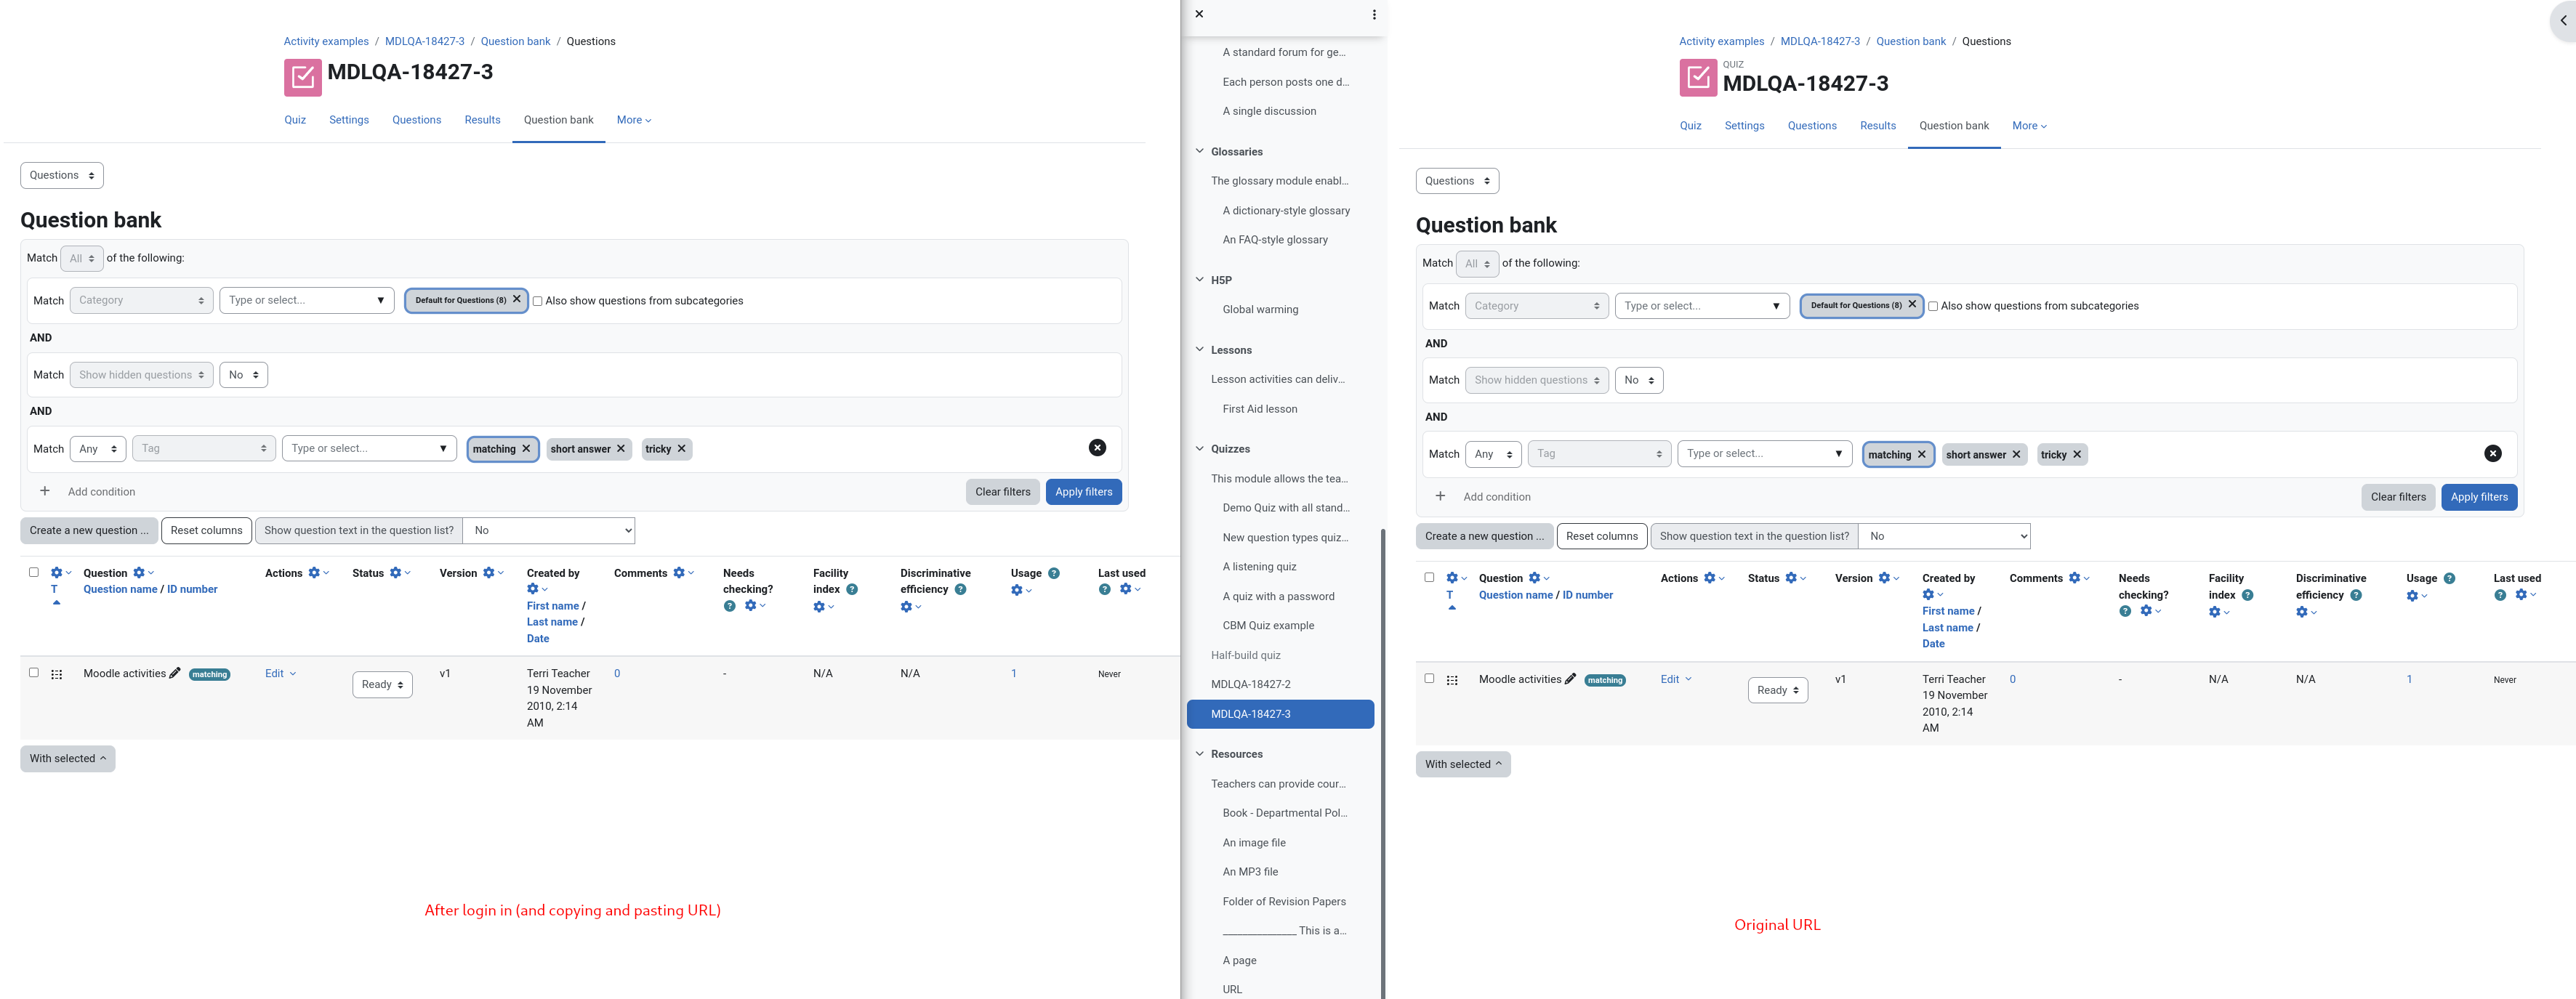The height and width of the screenshot is (999, 2576).
Task: Show Needs checking help in After login view
Action: (729, 605)
